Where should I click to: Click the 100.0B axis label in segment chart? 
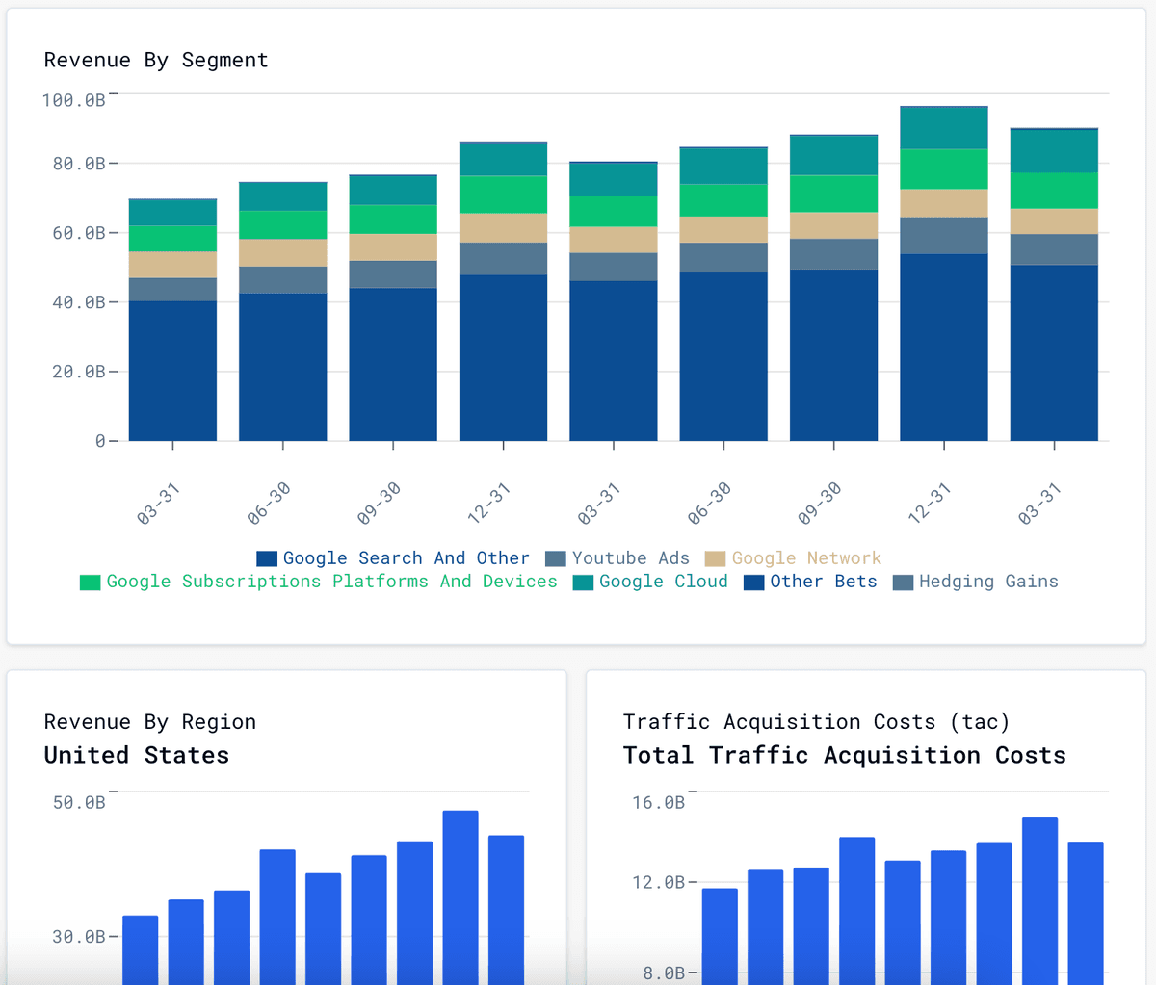point(73,100)
